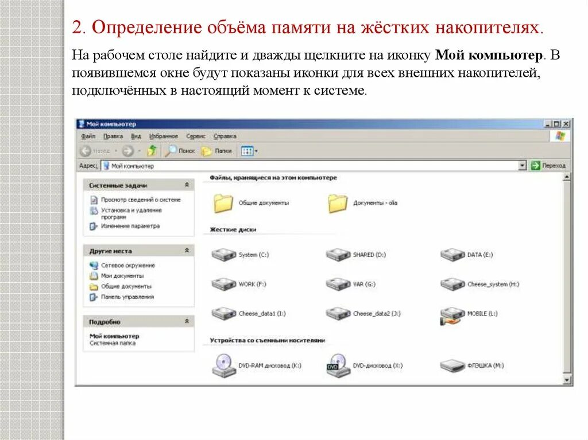Maximize the Мой компьютер window

(557, 124)
